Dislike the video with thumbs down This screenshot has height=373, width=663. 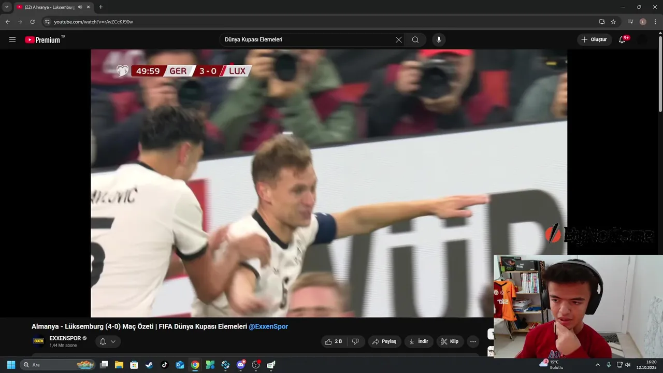355,341
